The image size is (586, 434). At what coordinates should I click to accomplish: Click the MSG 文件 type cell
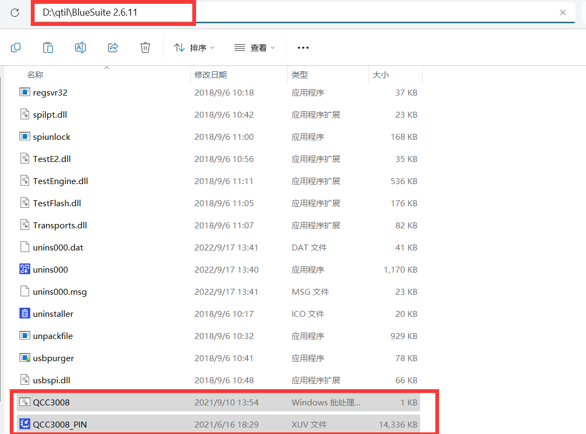tap(310, 291)
